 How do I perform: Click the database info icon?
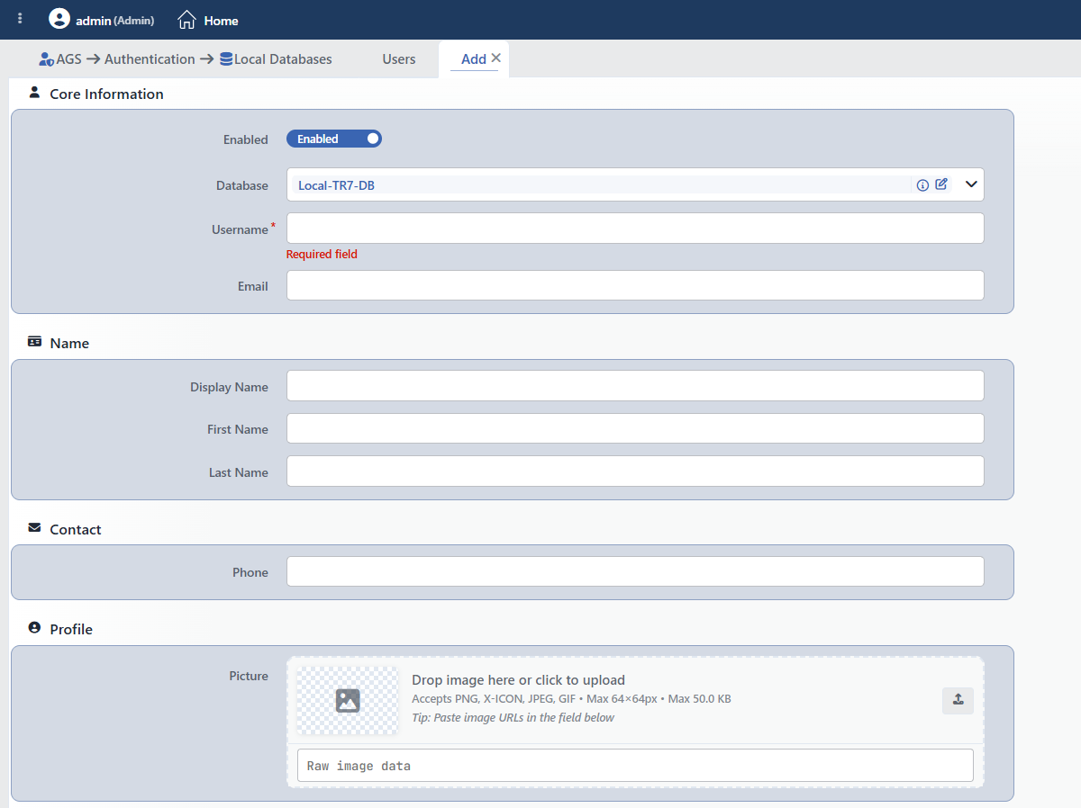pyautogui.click(x=922, y=185)
